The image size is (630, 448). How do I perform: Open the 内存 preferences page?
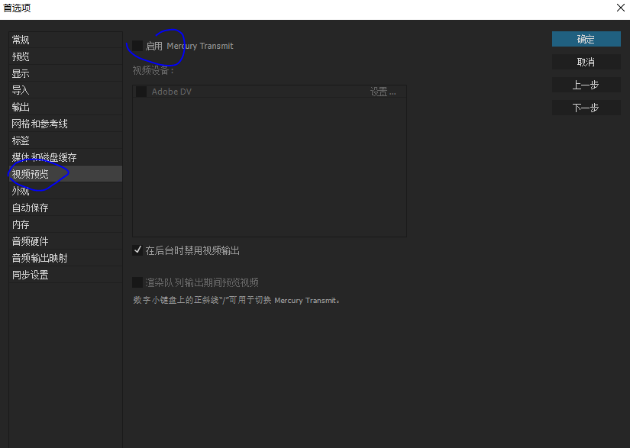[x=66, y=224]
